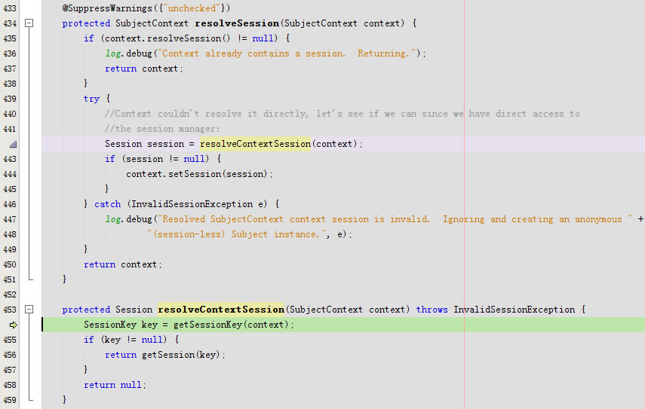Screen dimensions: 645x409
Task: Click "return context;" on line 437
Action: coord(144,69)
